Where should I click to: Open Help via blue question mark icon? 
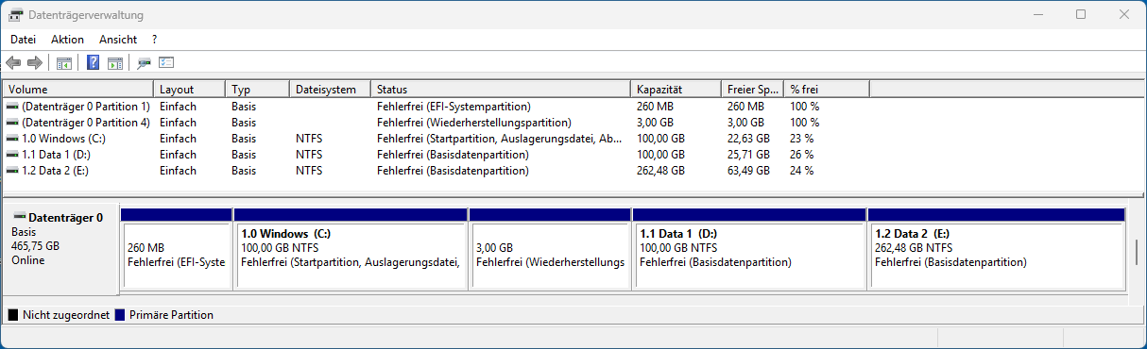point(94,63)
